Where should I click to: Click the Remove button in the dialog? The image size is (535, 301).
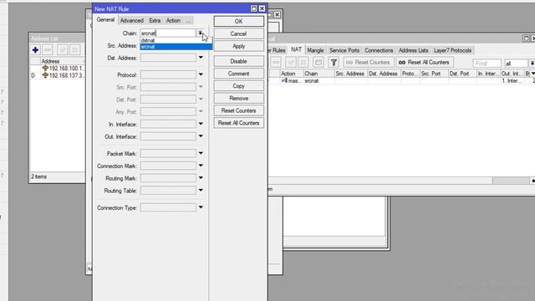[x=238, y=98]
